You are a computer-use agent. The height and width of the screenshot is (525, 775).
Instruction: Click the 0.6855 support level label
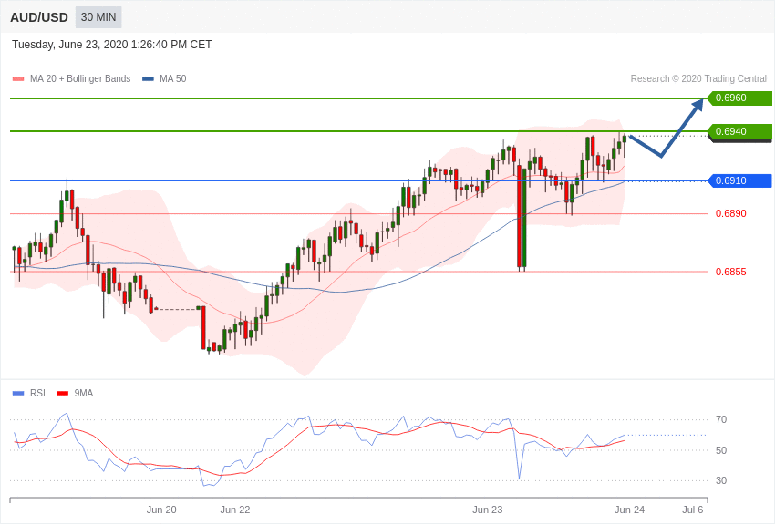(x=730, y=272)
